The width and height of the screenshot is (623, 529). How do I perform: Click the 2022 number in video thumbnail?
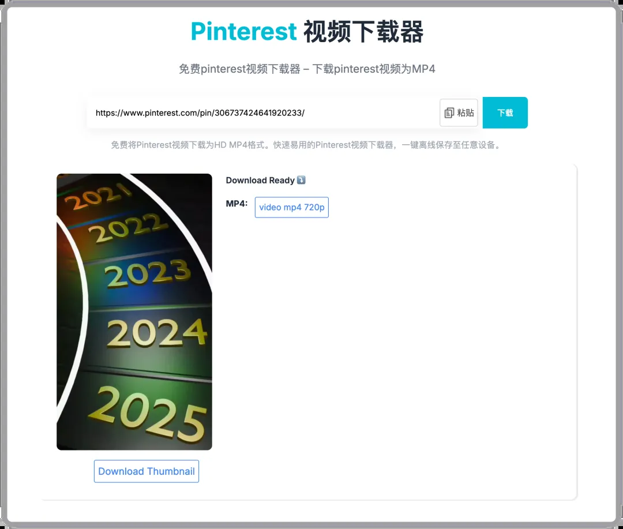128,227
